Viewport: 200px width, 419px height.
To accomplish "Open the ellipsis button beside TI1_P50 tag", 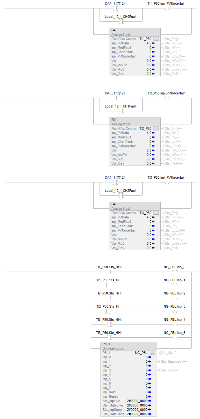I will pyautogui.click(x=156, y=39).
